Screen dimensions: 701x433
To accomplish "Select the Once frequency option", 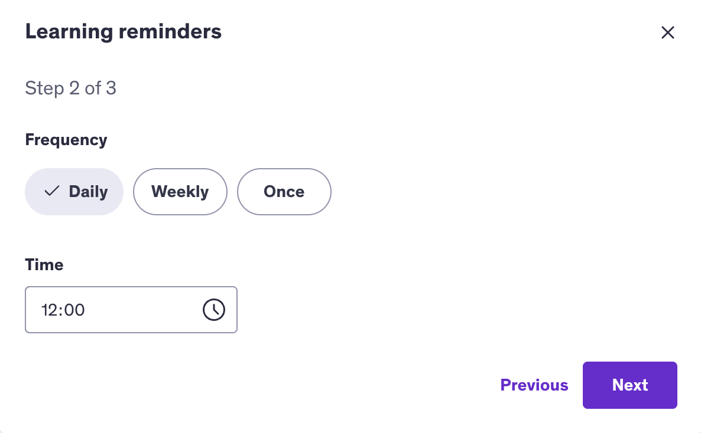I will pyautogui.click(x=284, y=191).
